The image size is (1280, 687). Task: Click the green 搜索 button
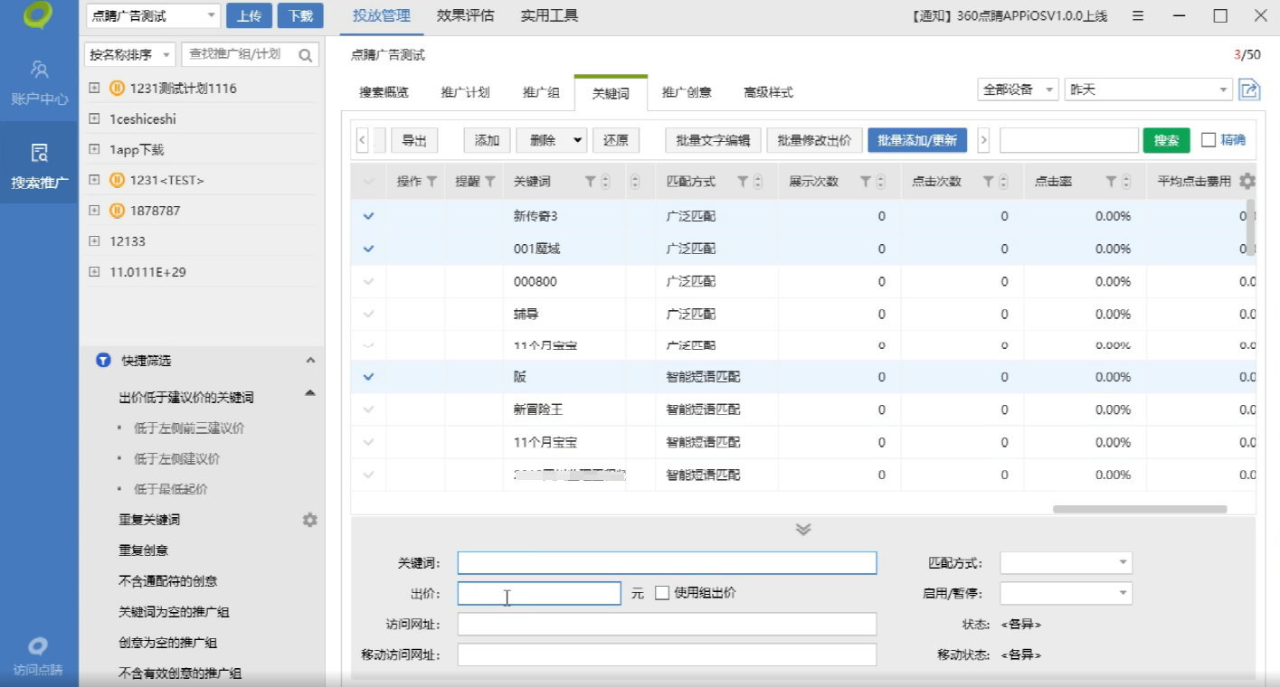[x=1166, y=140]
